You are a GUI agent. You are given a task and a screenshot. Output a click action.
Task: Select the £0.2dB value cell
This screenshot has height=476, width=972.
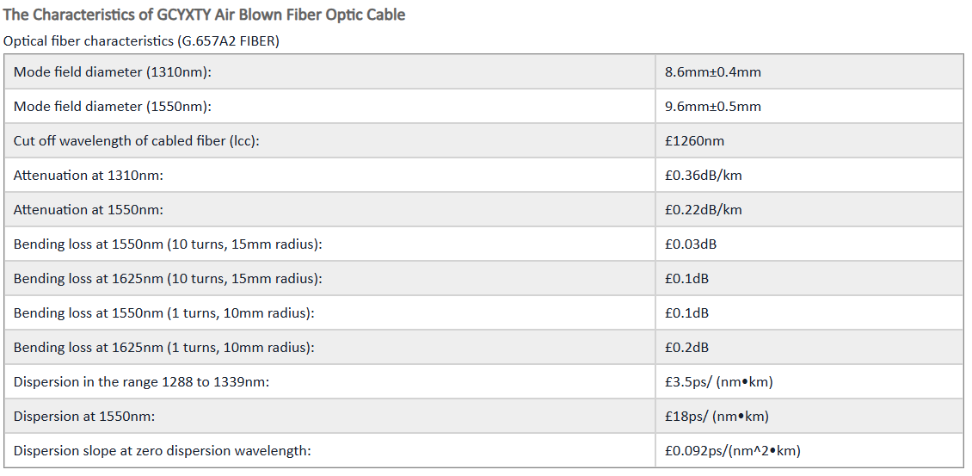(809, 348)
